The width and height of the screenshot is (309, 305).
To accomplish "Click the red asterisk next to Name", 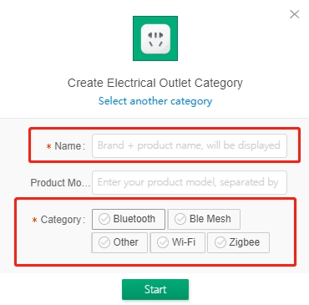I will 48,146.
